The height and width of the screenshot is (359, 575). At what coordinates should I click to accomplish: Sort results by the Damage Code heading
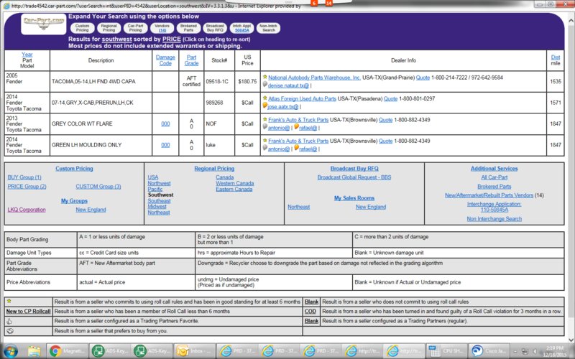165,60
